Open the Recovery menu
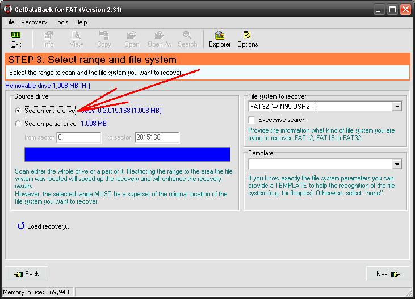 34,22
